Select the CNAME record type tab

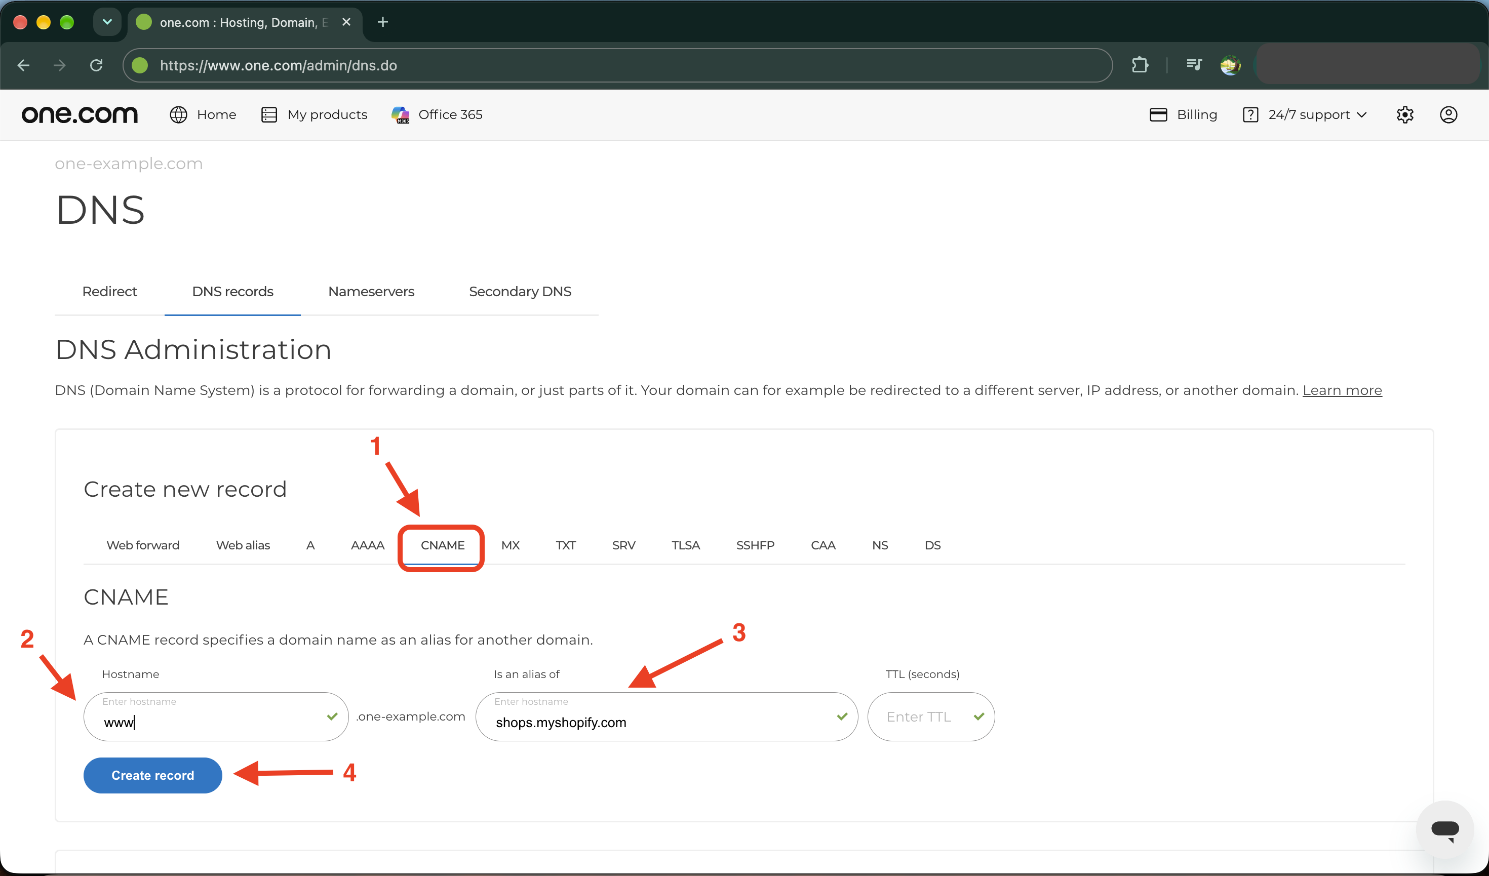(443, 545)
